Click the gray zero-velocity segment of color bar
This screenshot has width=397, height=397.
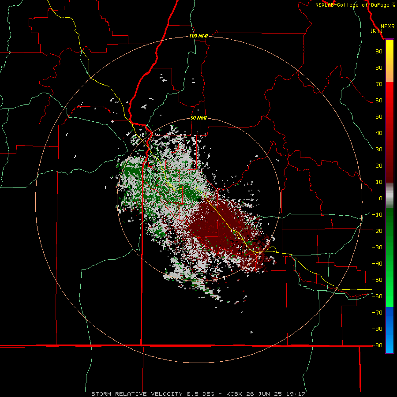(390, 195)
